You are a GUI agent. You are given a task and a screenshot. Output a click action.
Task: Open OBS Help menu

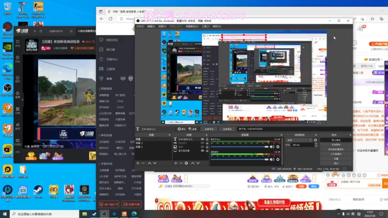coord(217,27)
